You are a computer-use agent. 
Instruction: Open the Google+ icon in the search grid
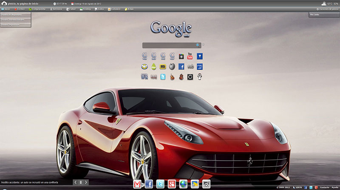tap(181, 56)
